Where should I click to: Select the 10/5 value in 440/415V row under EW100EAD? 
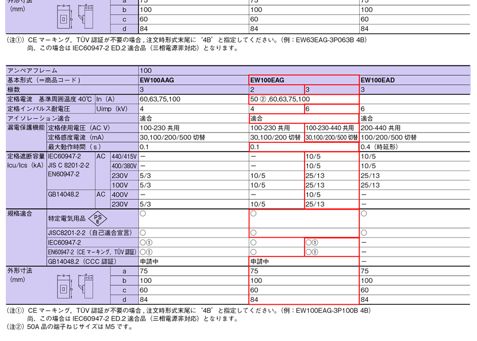(368, 157)
